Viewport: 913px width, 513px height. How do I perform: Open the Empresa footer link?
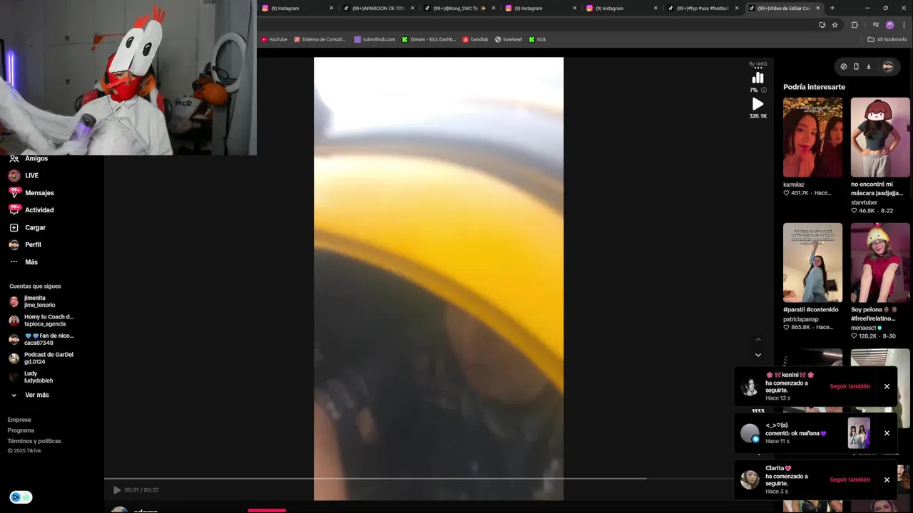(x=19, y=420)
